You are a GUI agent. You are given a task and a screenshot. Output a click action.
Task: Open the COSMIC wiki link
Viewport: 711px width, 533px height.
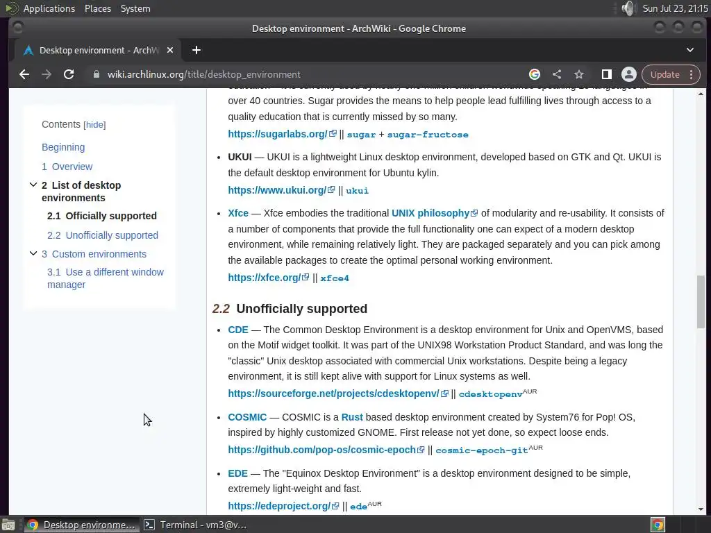click(247, 417)
